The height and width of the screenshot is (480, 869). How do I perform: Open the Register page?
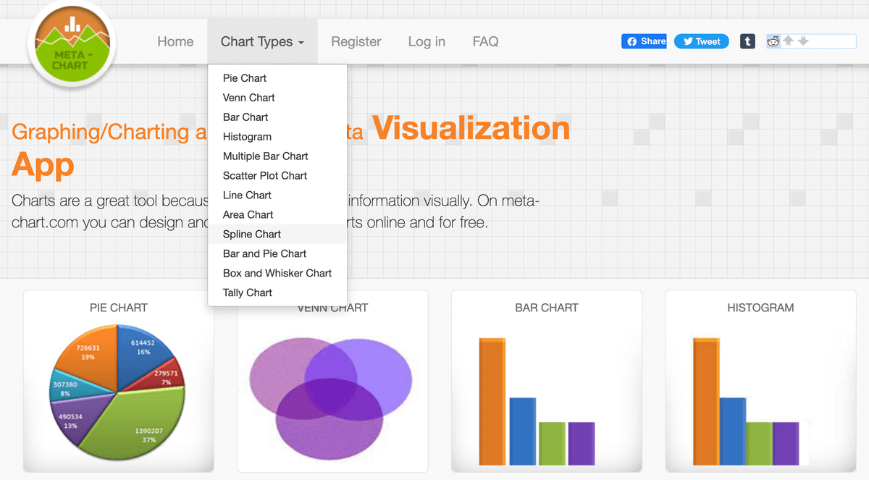(x=356, y=42)
